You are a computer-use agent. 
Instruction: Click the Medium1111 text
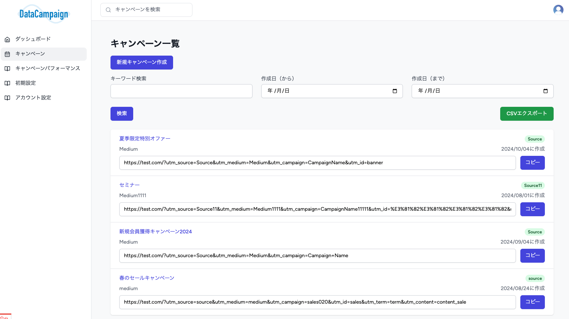click(x=133, y=196)
